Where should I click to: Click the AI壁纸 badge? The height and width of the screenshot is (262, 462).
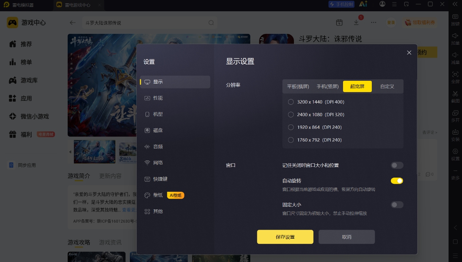(x=176, y=195)
